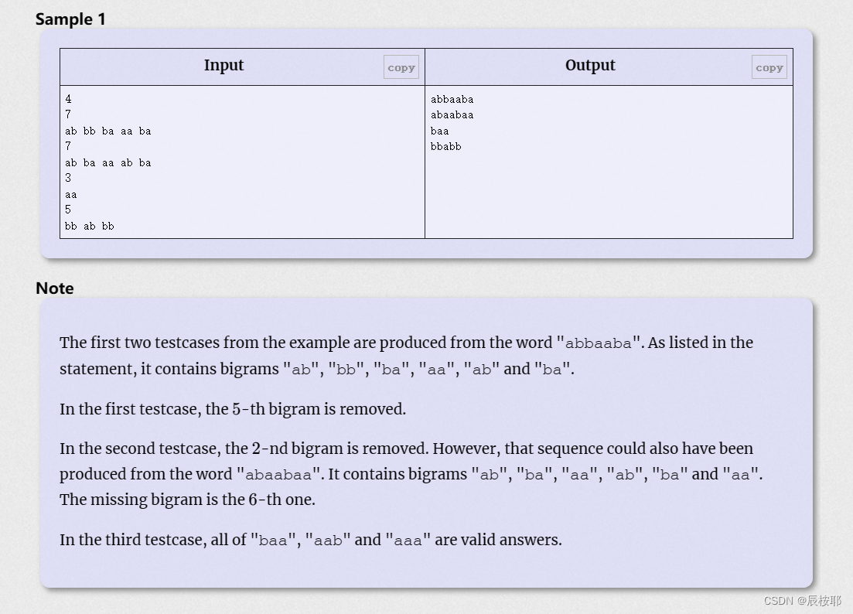Click the copy button for the Input section
Viewport: 853px width, 614px height.
[401, 67]
